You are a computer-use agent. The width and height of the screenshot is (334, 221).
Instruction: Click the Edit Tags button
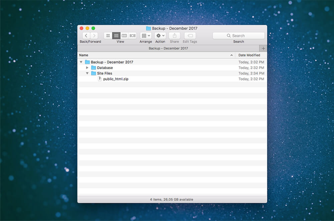pos(190,36)
